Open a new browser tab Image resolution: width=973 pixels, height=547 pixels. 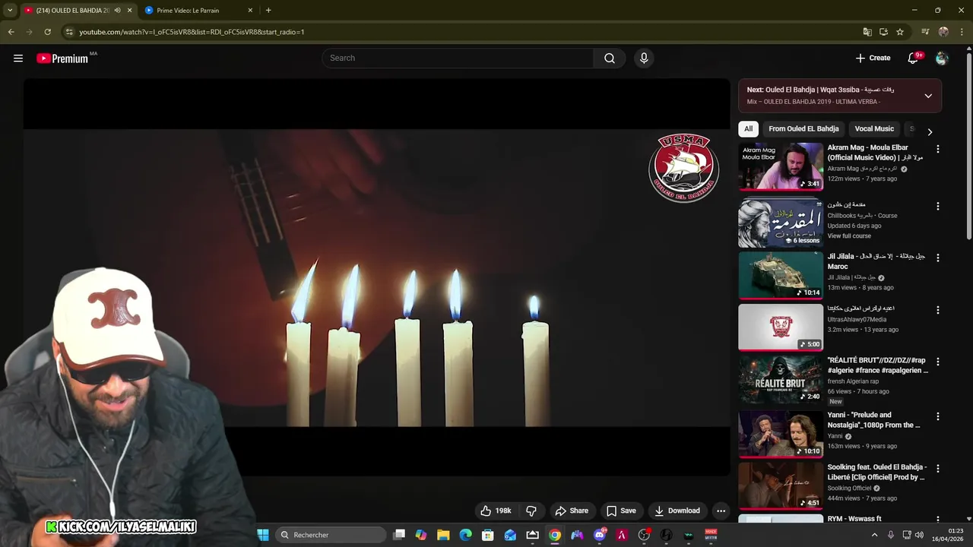[x=268, y=10]
